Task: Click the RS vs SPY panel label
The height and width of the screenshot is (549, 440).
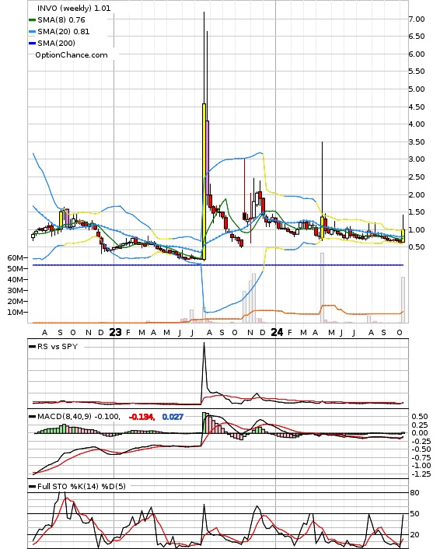Action: coord(58,347)
